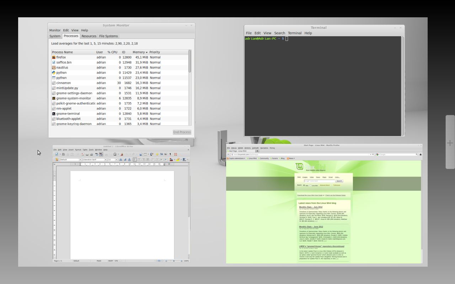
Task: Click New document icon in LibreOffice Writer
Action: [x=57, y=154]
